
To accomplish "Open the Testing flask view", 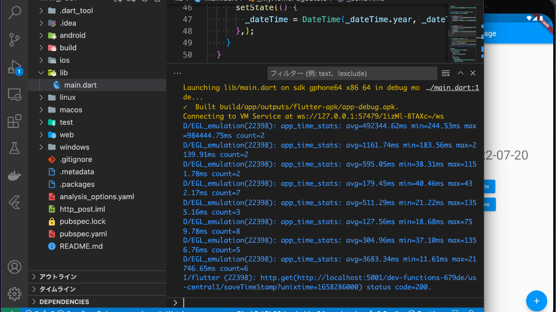I will 14,148.
